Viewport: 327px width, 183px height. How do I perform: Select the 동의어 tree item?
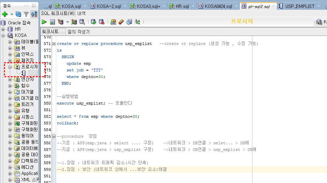pyautogui.click(x=27, y=136)
